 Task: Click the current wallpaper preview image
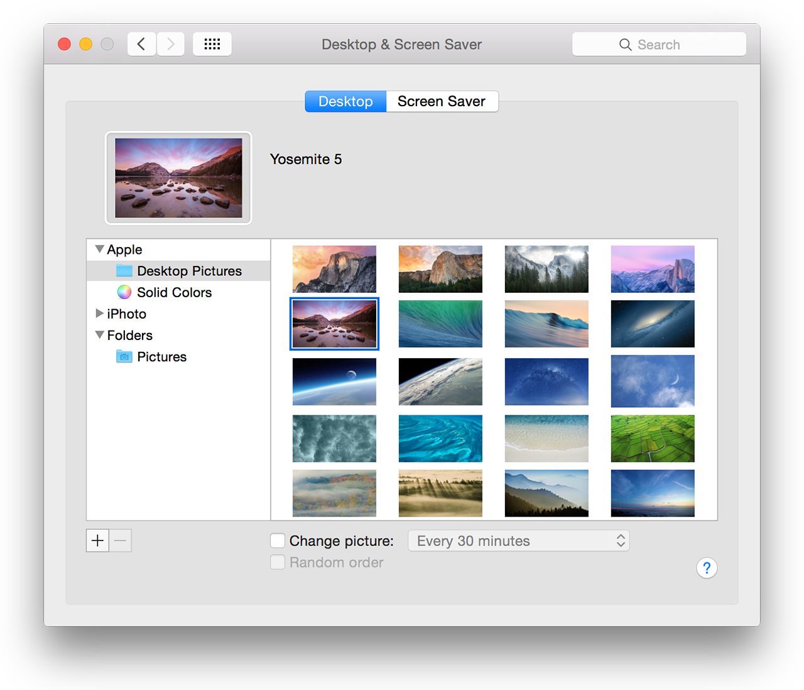pos(178,178)
